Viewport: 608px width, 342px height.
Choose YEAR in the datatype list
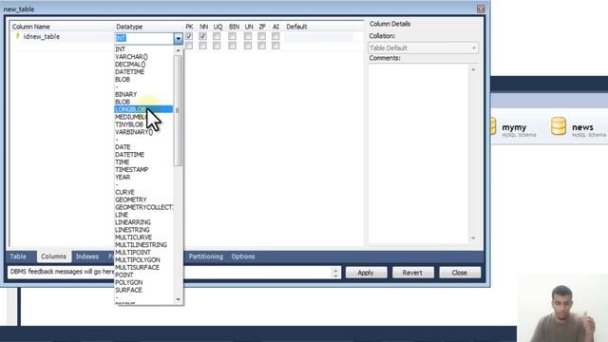[123, 178]
